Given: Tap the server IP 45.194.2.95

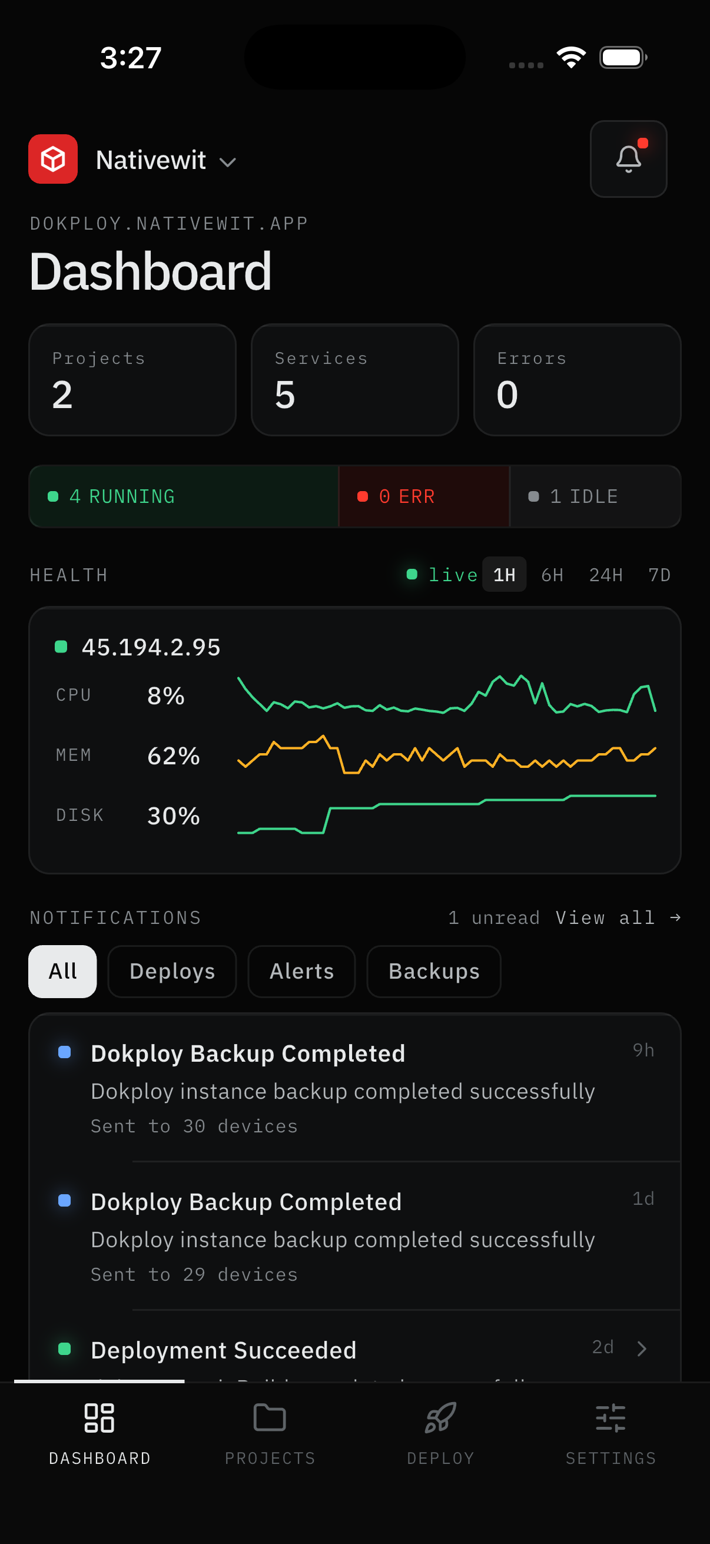Looking at the screenshot, I should (x=151, y=647).
